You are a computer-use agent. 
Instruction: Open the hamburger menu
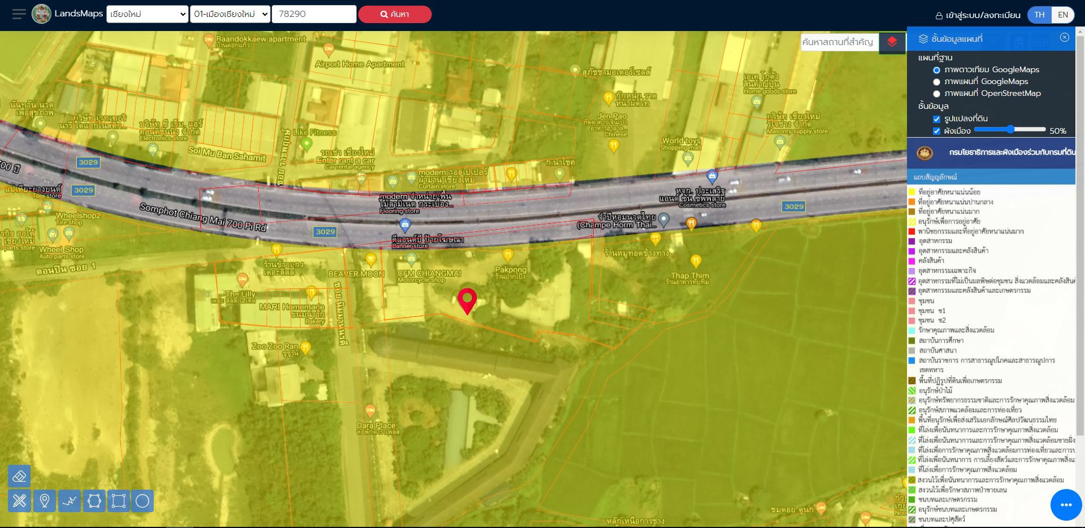[x=19, y=14]
